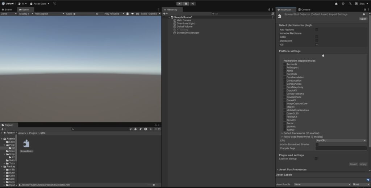
Task: Uncheck the iOS platform checkbox
Action: click(x=317, y=45)
